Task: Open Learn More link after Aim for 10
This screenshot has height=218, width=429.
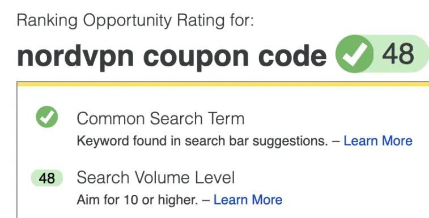Action: (x=248, y=200)
